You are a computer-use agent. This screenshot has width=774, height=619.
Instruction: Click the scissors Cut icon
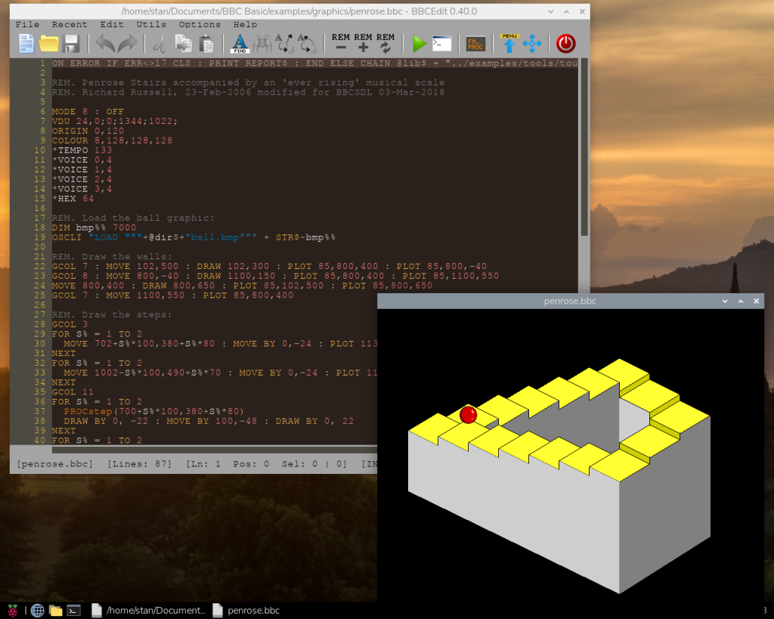click(159, 43)
